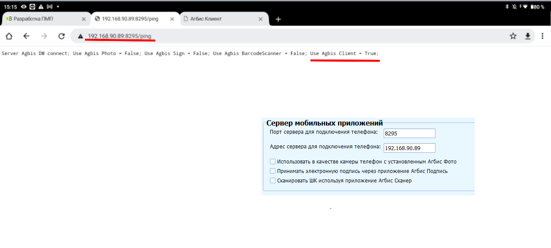551x248 pixels.
Task: Click text 'Use Agbis BarcodeScanner = False;'
Action: click(260, 53)
